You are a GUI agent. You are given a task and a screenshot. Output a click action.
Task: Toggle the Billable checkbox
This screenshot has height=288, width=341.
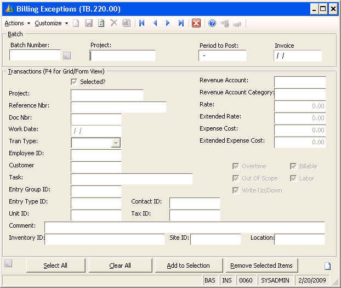point(293,166)
